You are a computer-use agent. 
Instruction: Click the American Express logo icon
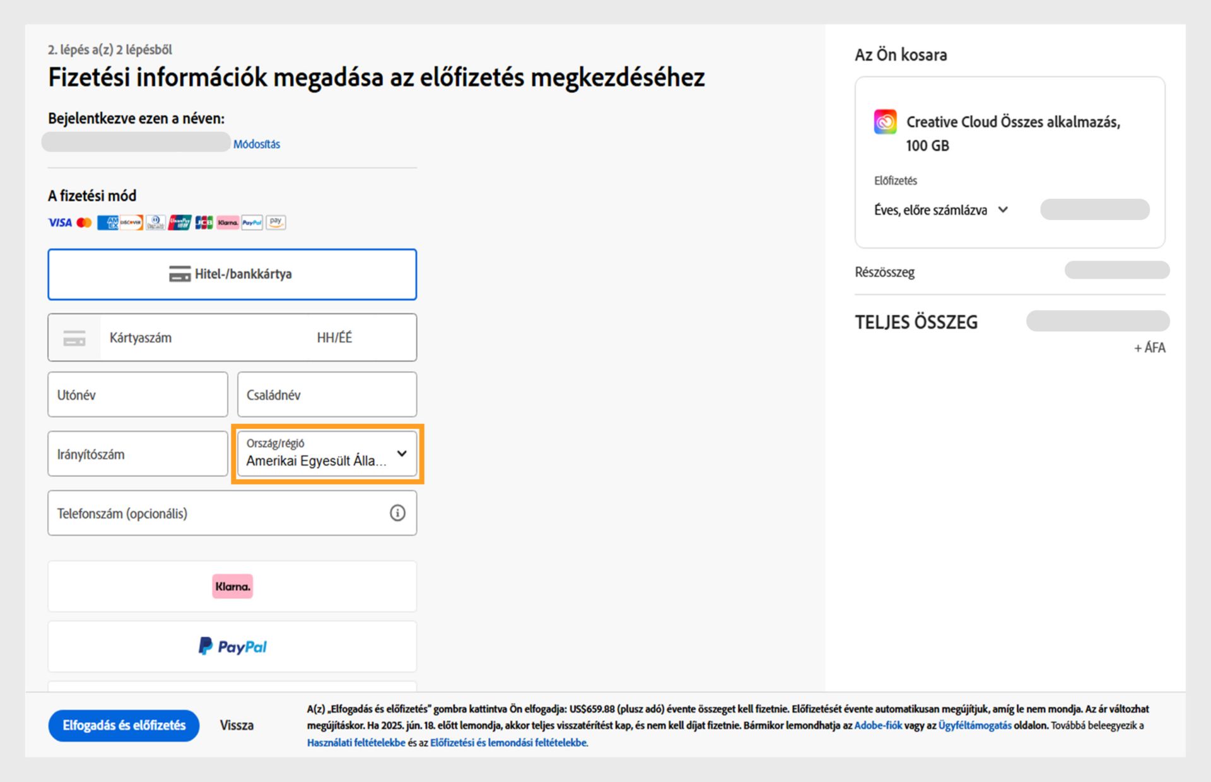(x=108, y=223)
